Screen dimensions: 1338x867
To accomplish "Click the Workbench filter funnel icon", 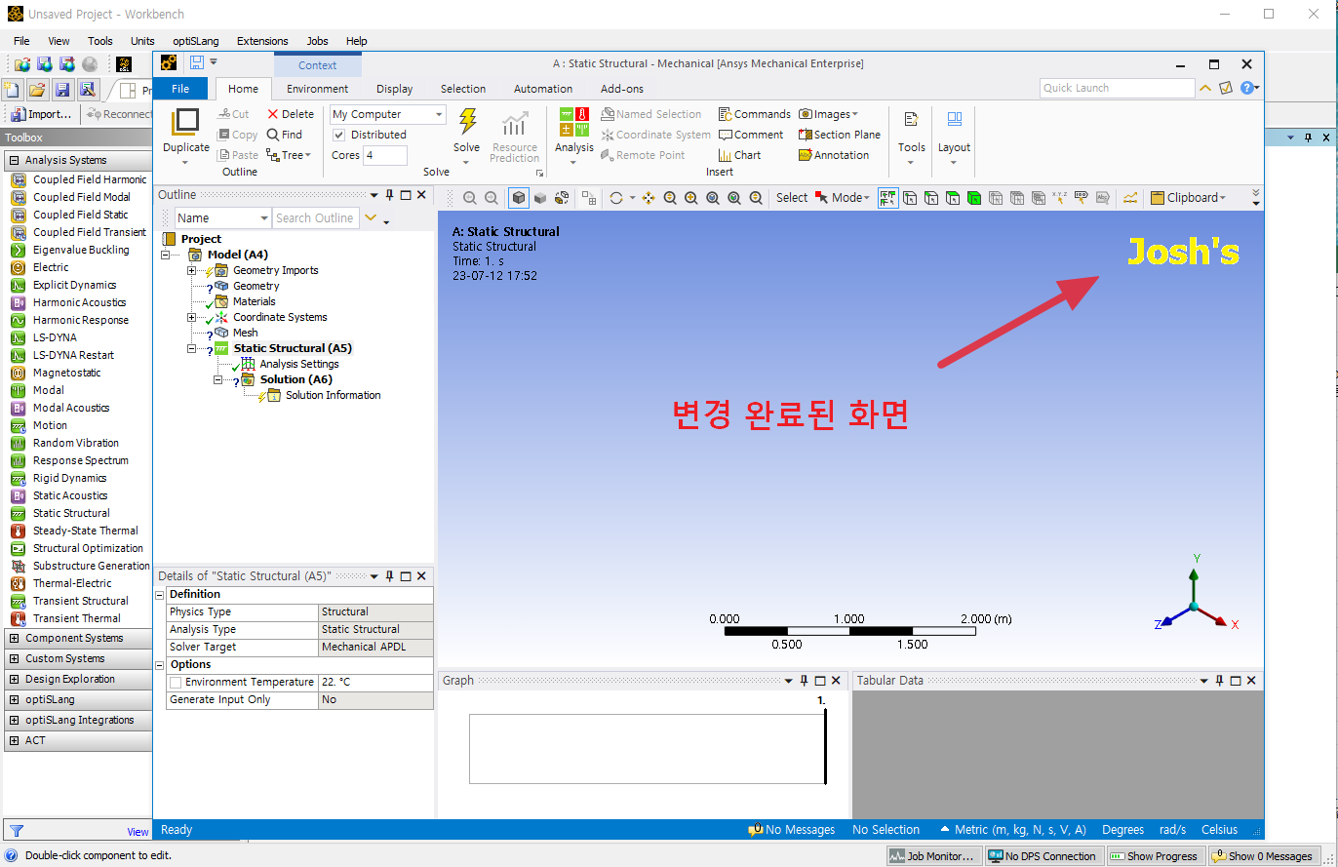I will (16, 831).
